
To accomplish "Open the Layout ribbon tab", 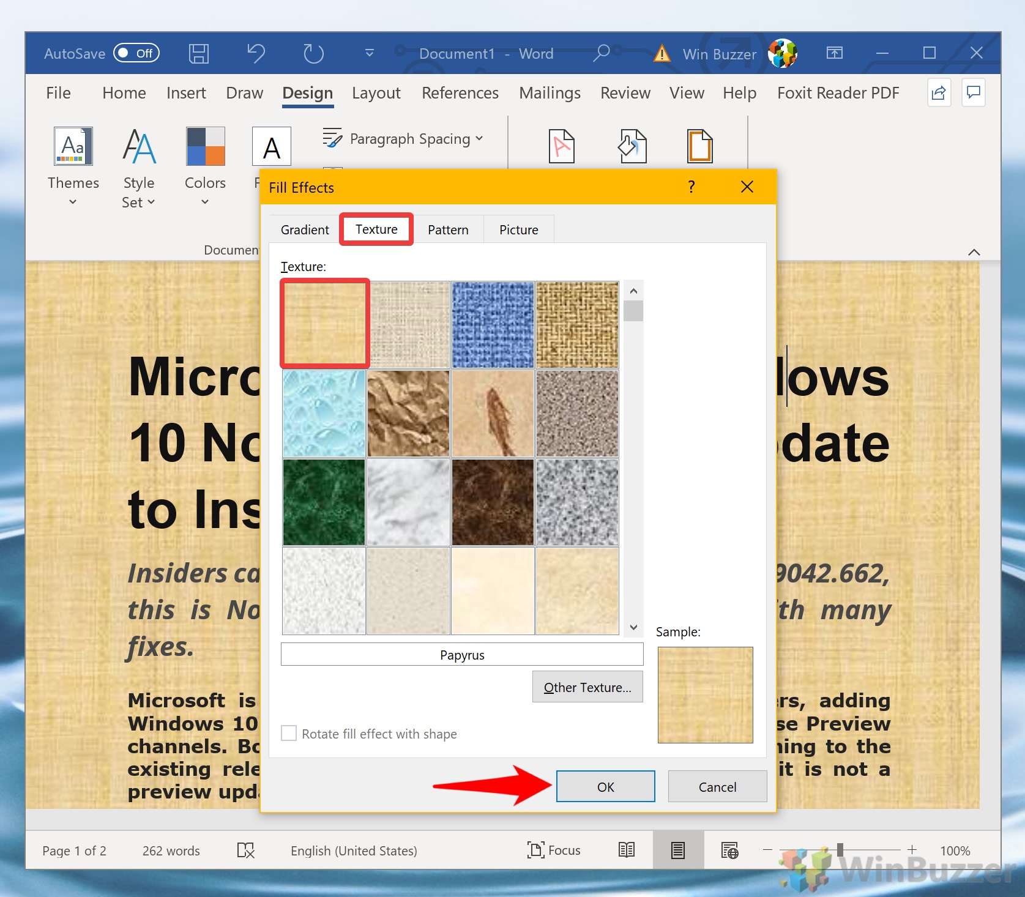I will pos(376,93).
